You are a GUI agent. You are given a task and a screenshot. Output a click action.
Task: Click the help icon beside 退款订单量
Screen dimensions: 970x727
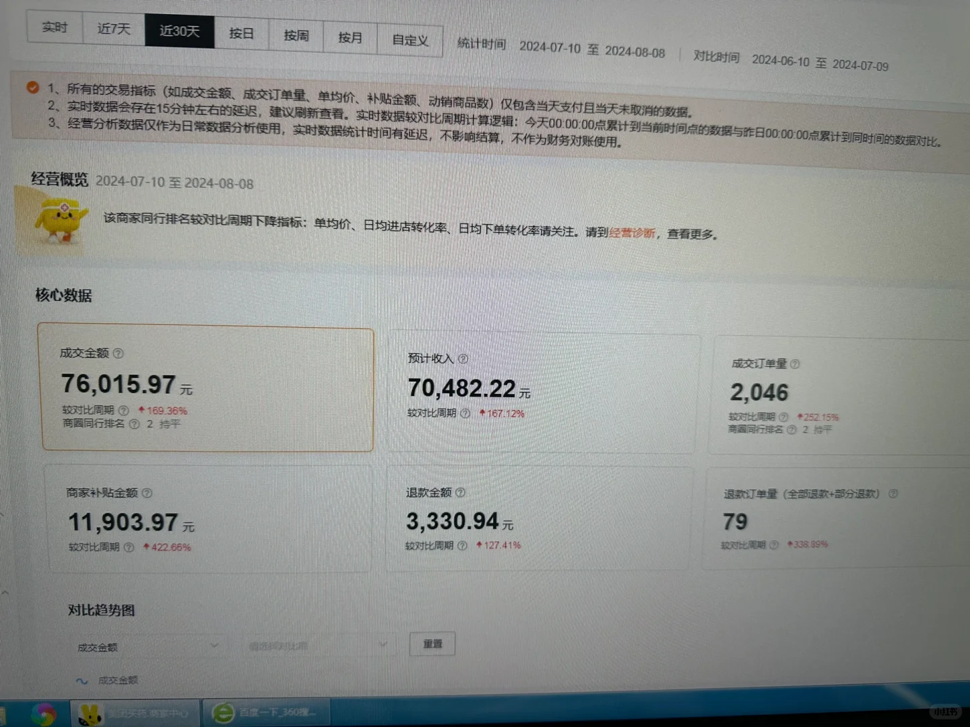coord(894,493)
